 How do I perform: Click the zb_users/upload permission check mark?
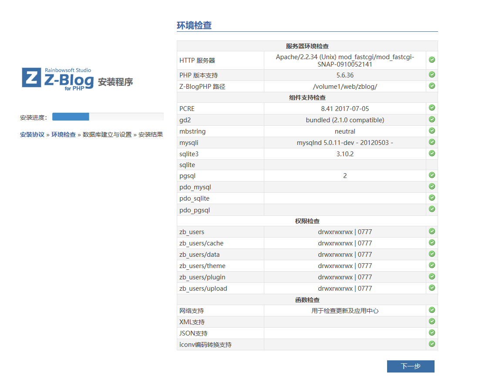(x=431, y=288)
